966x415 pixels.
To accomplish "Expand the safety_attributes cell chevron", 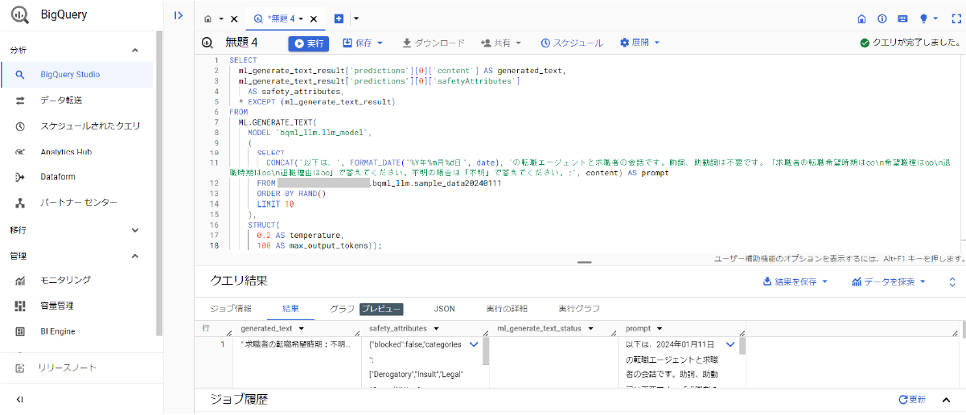I will (x=473, y=344).
